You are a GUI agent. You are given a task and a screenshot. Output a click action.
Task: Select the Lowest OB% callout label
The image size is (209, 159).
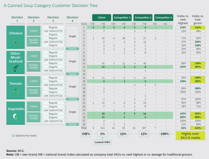click(102, 142)
